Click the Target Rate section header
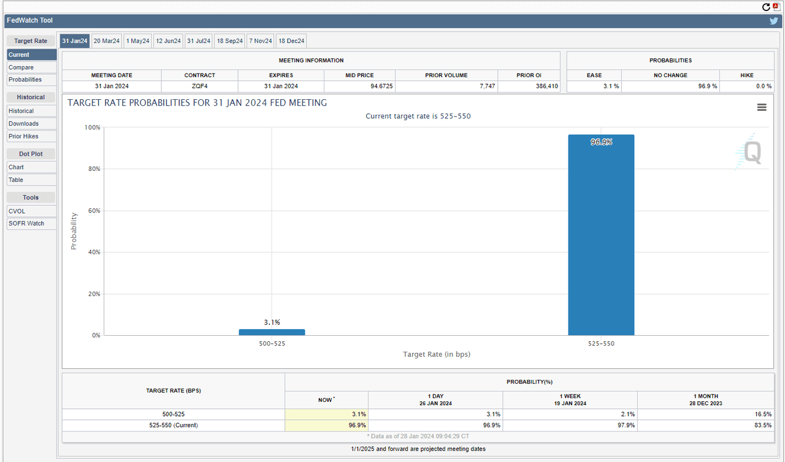Screen dimensions: 785x462 tap(31, 41)
